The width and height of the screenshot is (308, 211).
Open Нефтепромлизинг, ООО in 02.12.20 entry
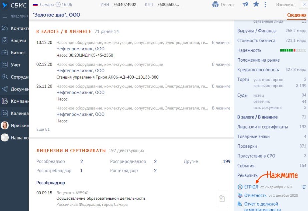(80, 71)
